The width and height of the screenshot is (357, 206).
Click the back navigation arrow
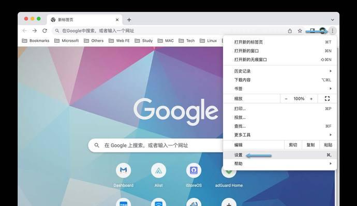(25, 30)
